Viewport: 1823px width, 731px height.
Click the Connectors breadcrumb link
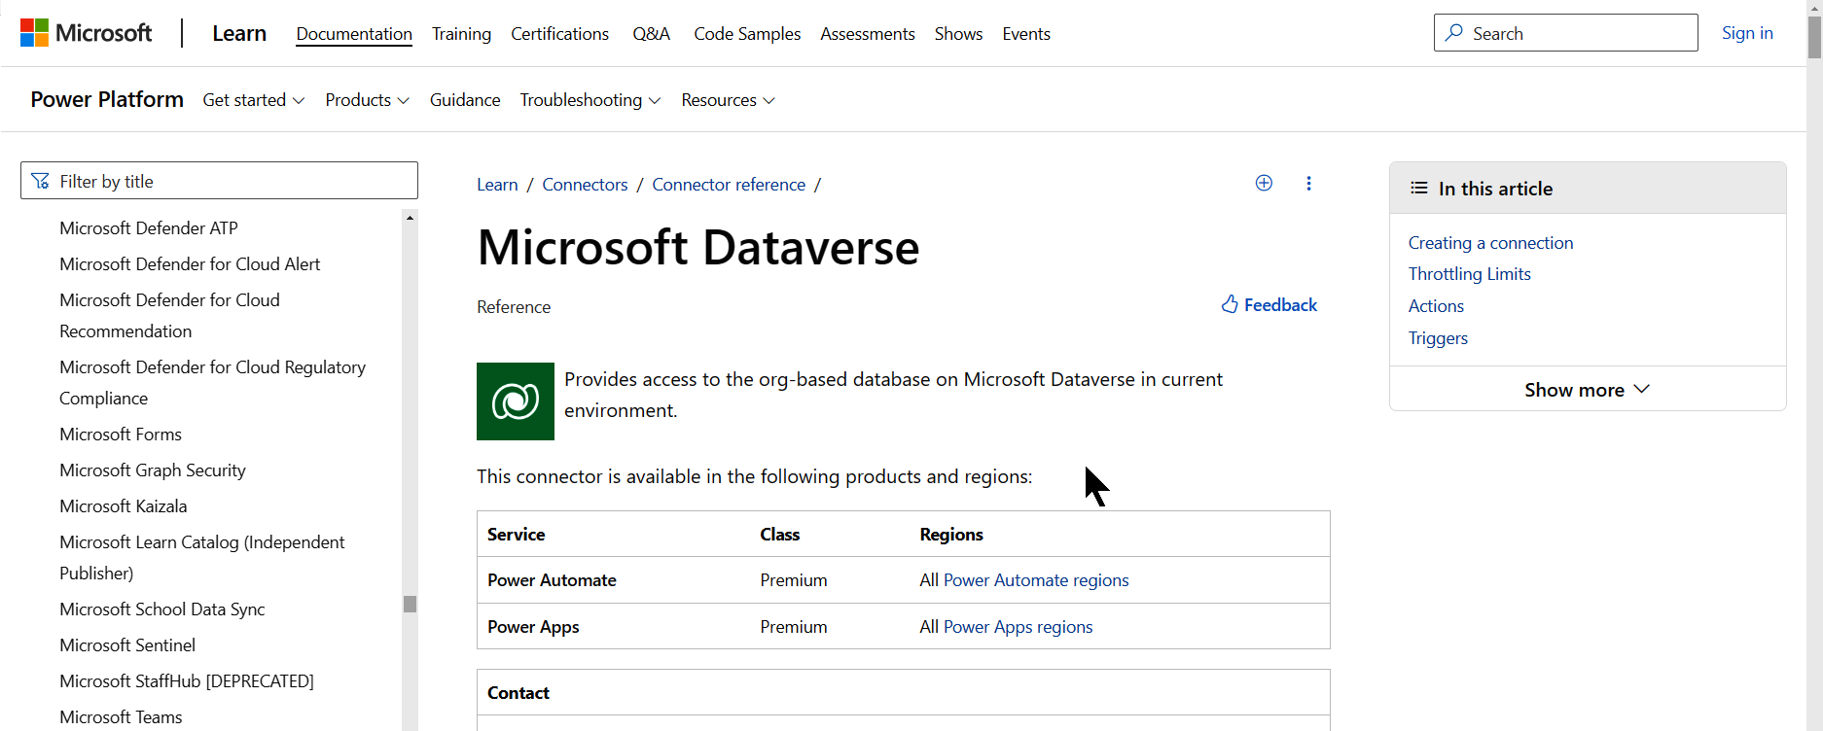pos(585,185)
